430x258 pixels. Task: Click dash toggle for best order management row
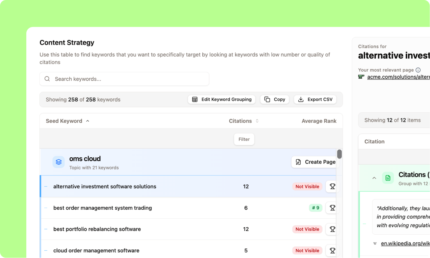[46, 208]
